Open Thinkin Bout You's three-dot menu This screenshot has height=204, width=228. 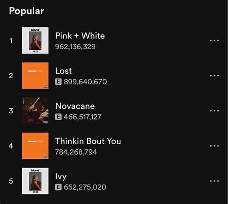pos(214,146)
